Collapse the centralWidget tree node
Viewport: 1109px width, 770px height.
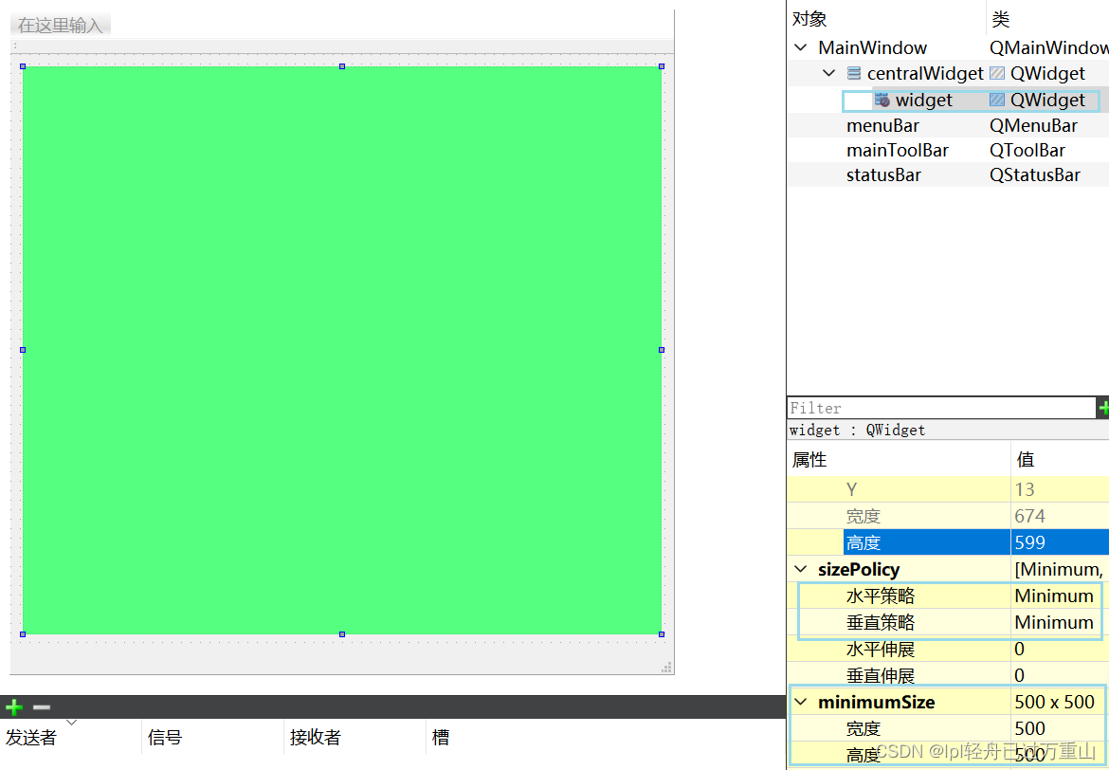828,73
